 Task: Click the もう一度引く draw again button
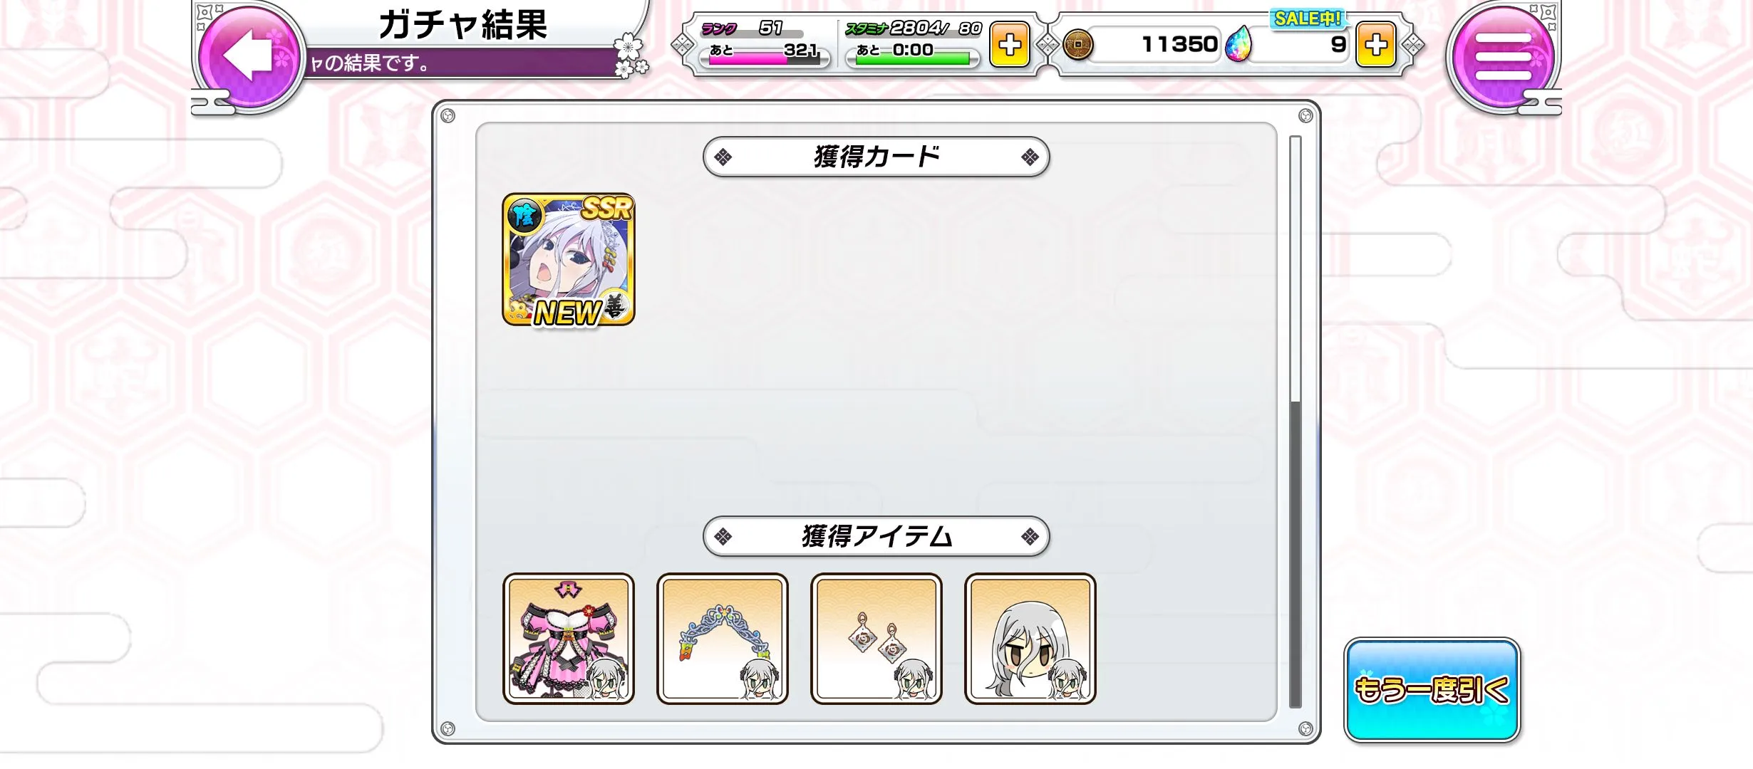click(x=1432, y=690)
